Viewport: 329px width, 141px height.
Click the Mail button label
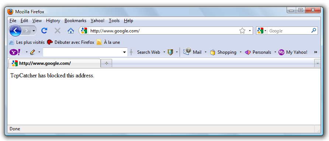(197, 52)
